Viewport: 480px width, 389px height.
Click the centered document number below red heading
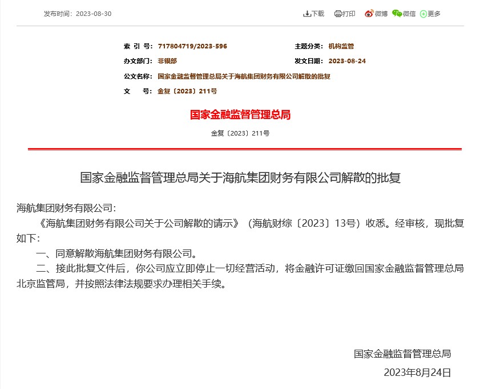[240, 133]
